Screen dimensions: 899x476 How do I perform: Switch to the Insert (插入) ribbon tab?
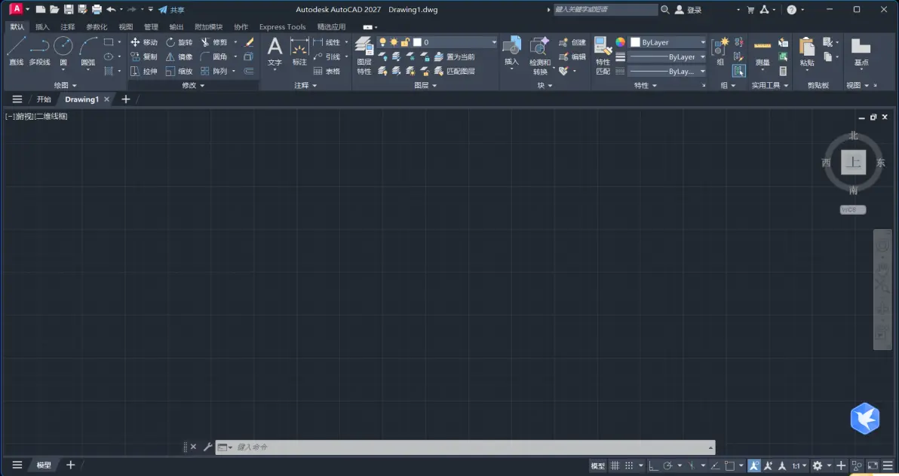pyautogui.click(x=42, y=27)
